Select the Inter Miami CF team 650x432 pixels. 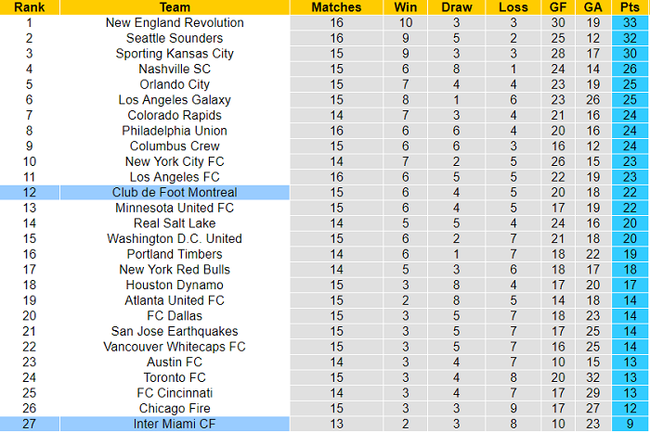point(175,424)
